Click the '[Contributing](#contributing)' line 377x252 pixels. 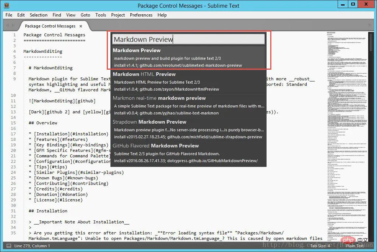pos(68,184)
